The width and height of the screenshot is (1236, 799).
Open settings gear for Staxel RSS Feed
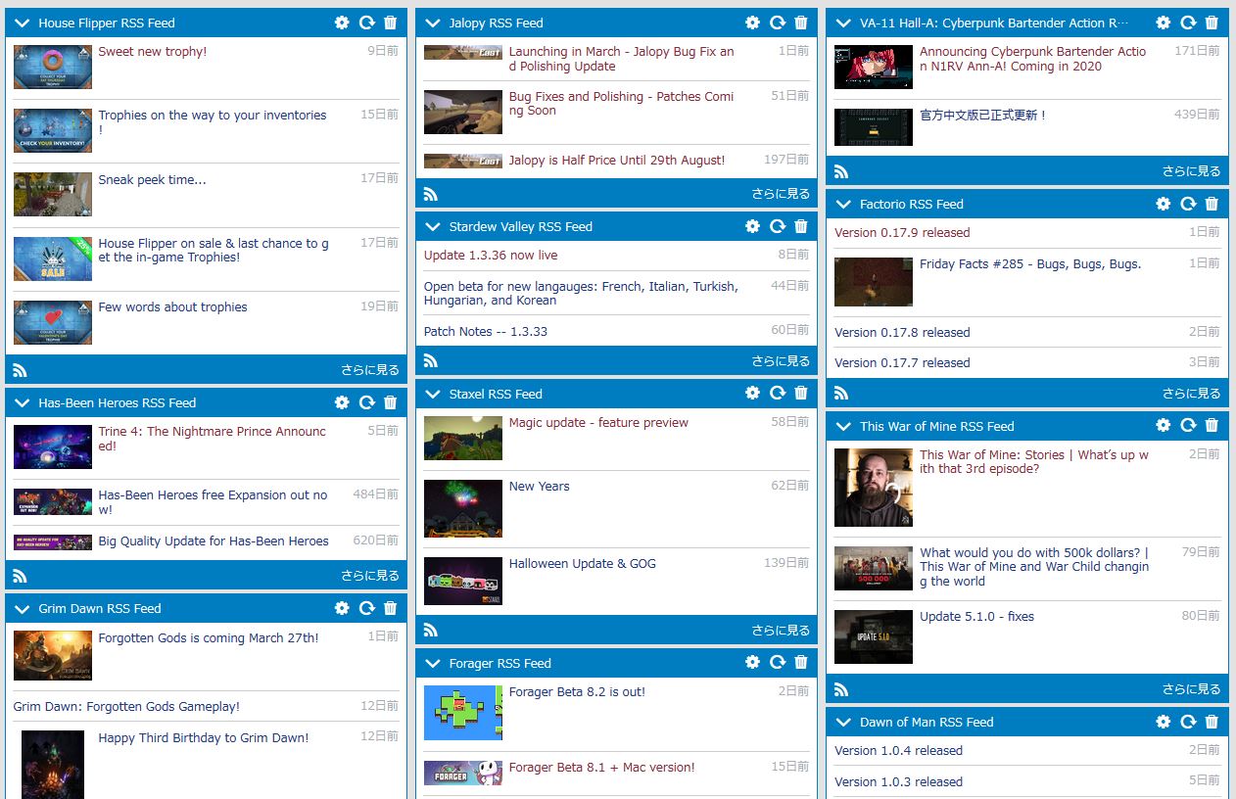tap(752, 394)
